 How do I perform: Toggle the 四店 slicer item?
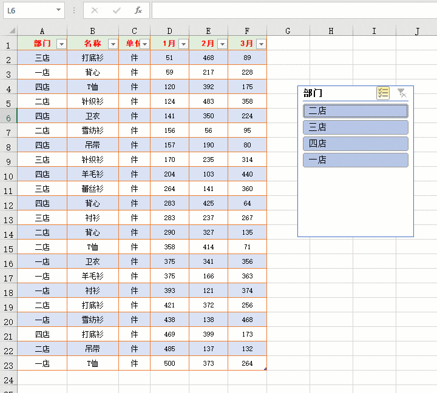pyautogui.click(x=355, y=144)
